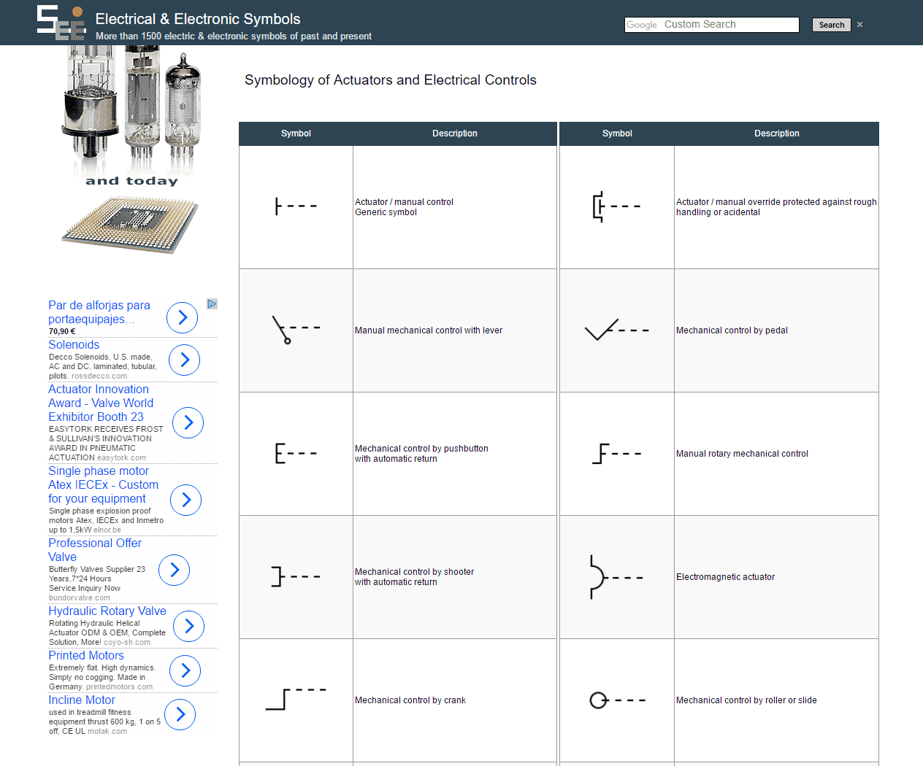Click the Electrical & Electronic Symbols site title
Image resolution: width=923 pixels, height=766 pixels.
click(x=198, y=19)
